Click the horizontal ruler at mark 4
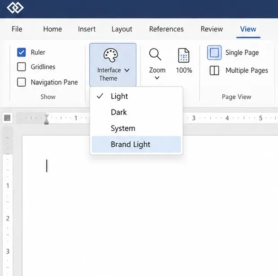 tap(227, 118)
